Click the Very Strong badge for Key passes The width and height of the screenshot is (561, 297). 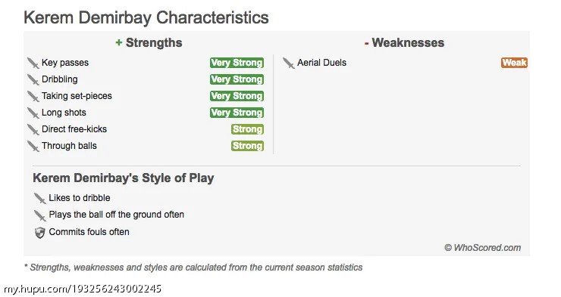pyautogui.click(x=237, y=63)
